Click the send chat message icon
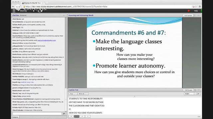Viewport: 213px width, 119px height. [64, 114]
